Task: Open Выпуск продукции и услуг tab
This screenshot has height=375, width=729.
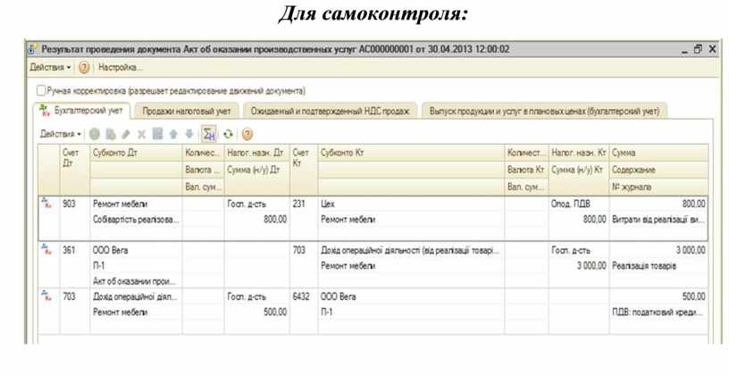Action: (544, 111)
